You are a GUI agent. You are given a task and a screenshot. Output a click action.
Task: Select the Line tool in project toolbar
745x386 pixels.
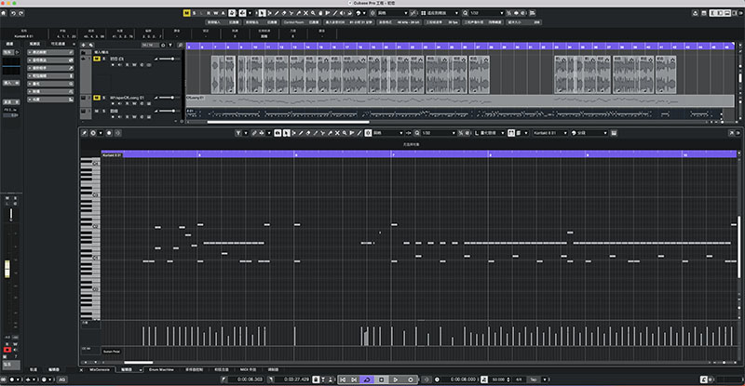(335, 13)
